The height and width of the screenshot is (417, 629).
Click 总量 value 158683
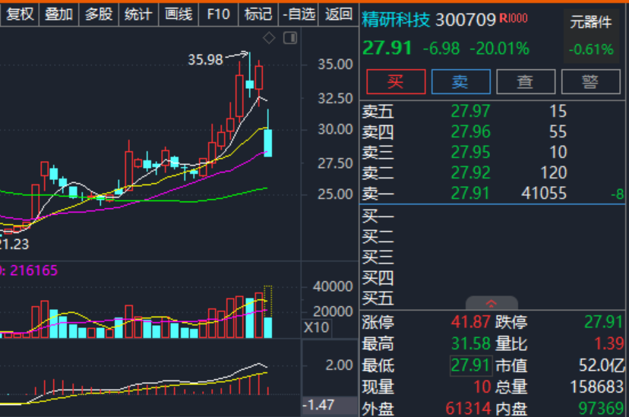597,387
